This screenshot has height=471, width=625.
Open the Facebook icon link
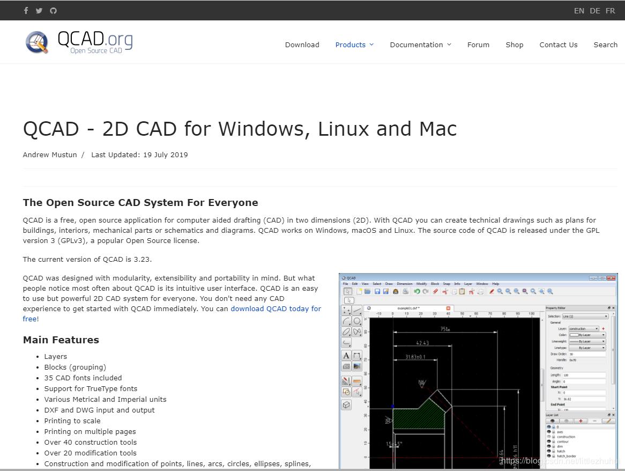point(26,10)
